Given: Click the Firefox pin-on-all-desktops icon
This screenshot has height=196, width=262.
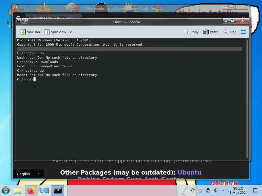Looking at the screenshot, I should pos(22,7).
